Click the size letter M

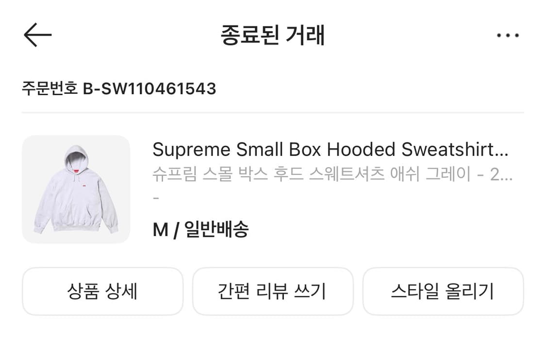[x=160, y=229]
